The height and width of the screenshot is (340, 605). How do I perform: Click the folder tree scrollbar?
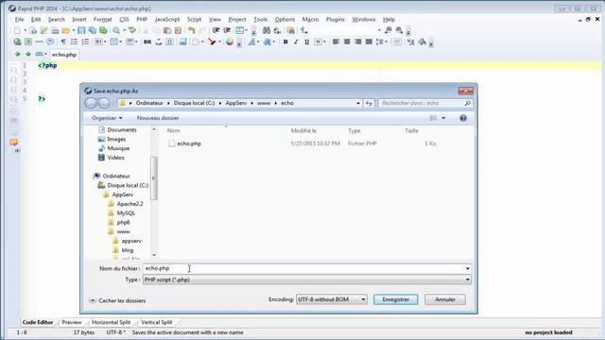click(154, 178)
